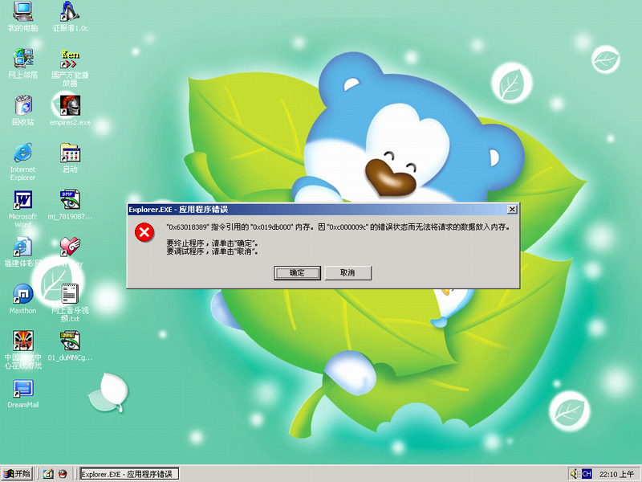Click 取消 to debug the program
Image resolution: width=642 pixels, height=482 pixels.
click(x=348, y=273)
